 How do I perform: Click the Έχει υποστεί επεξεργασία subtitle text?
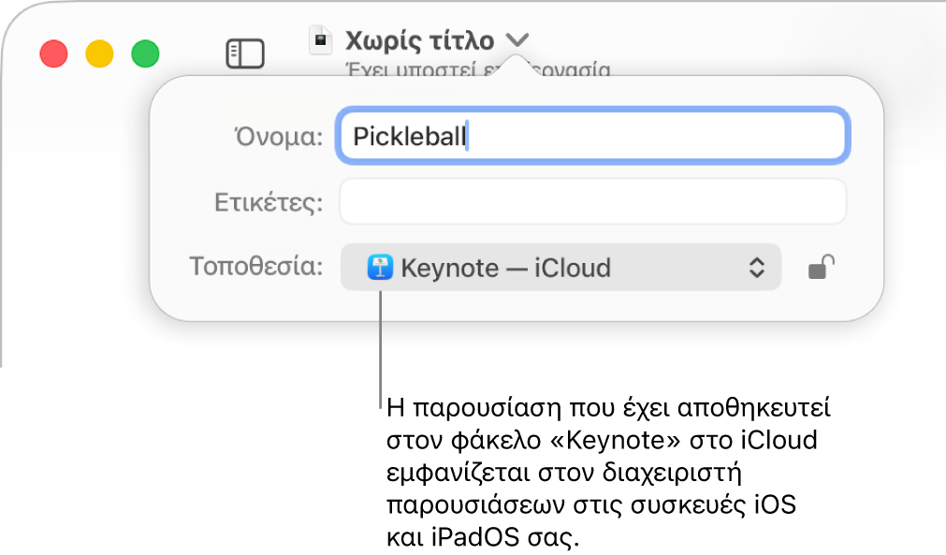coord(478,69)
